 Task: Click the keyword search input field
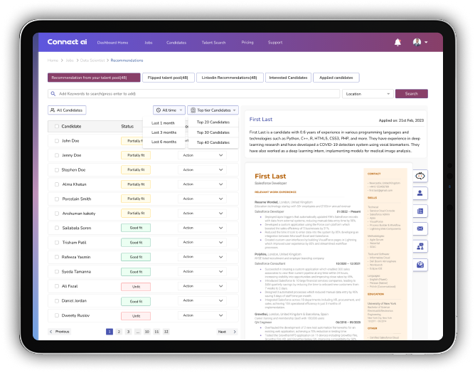pos(192,93)
